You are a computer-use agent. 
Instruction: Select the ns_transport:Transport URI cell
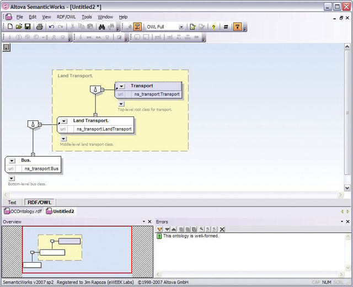coord(157,94)
